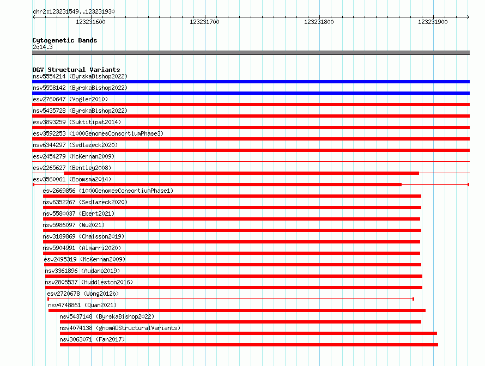This screenshot has height=366, width=485.
Task: Select the red bar under nsv6344297
Action: (251, 150)
